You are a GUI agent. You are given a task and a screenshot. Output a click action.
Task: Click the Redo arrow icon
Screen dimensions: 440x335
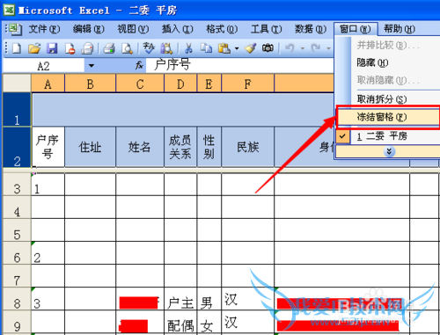(316, 47)
